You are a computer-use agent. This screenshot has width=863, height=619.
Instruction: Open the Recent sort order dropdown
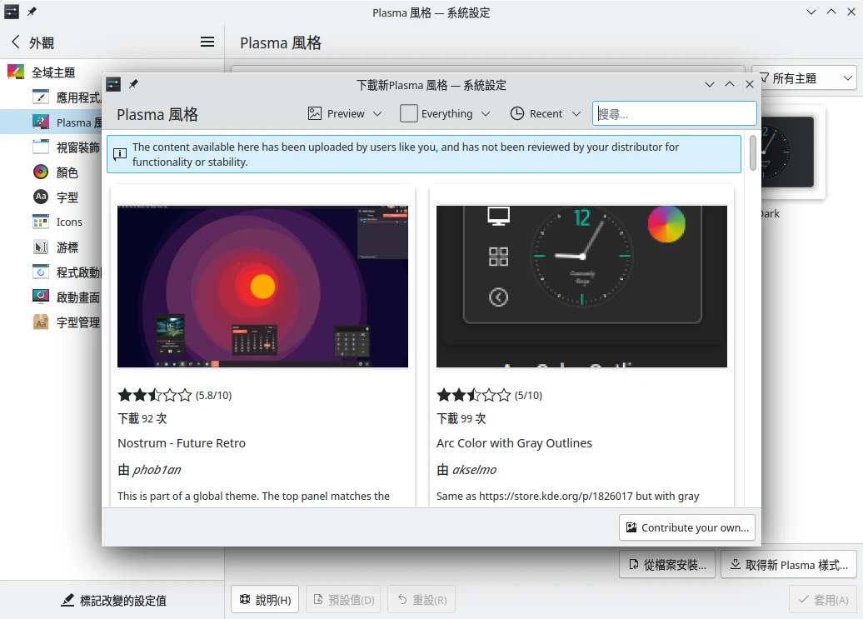point(546,114)
